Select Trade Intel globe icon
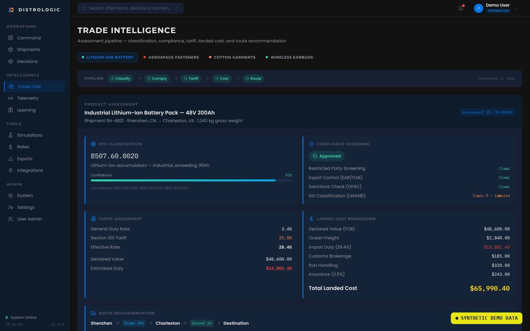 (x=11, y=86)
